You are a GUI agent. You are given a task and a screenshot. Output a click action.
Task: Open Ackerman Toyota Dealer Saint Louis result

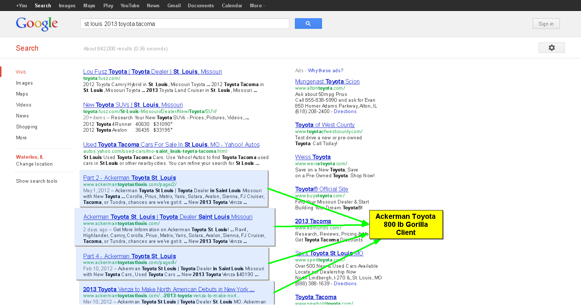click(x=168, y=217)
